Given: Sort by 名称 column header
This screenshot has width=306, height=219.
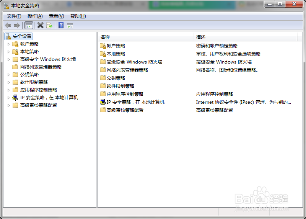Looking at the screenshot, I should [x=146, y=37].
